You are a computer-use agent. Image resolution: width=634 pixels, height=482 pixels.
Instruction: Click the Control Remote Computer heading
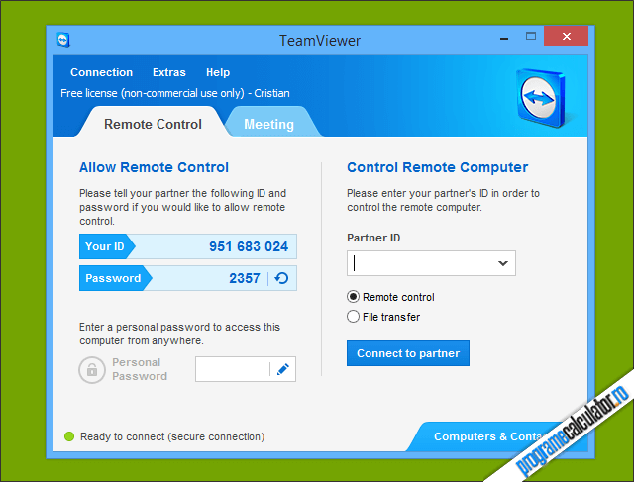[x=438, y=167]
